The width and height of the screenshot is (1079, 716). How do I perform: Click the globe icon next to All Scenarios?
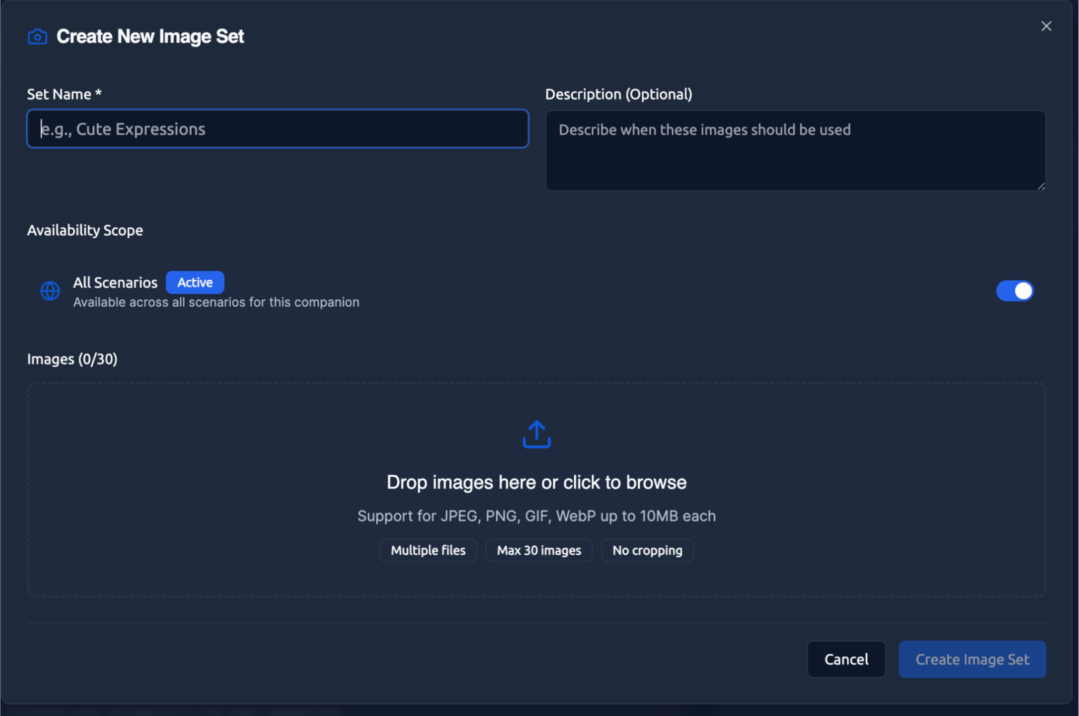[x=50, y=290]
